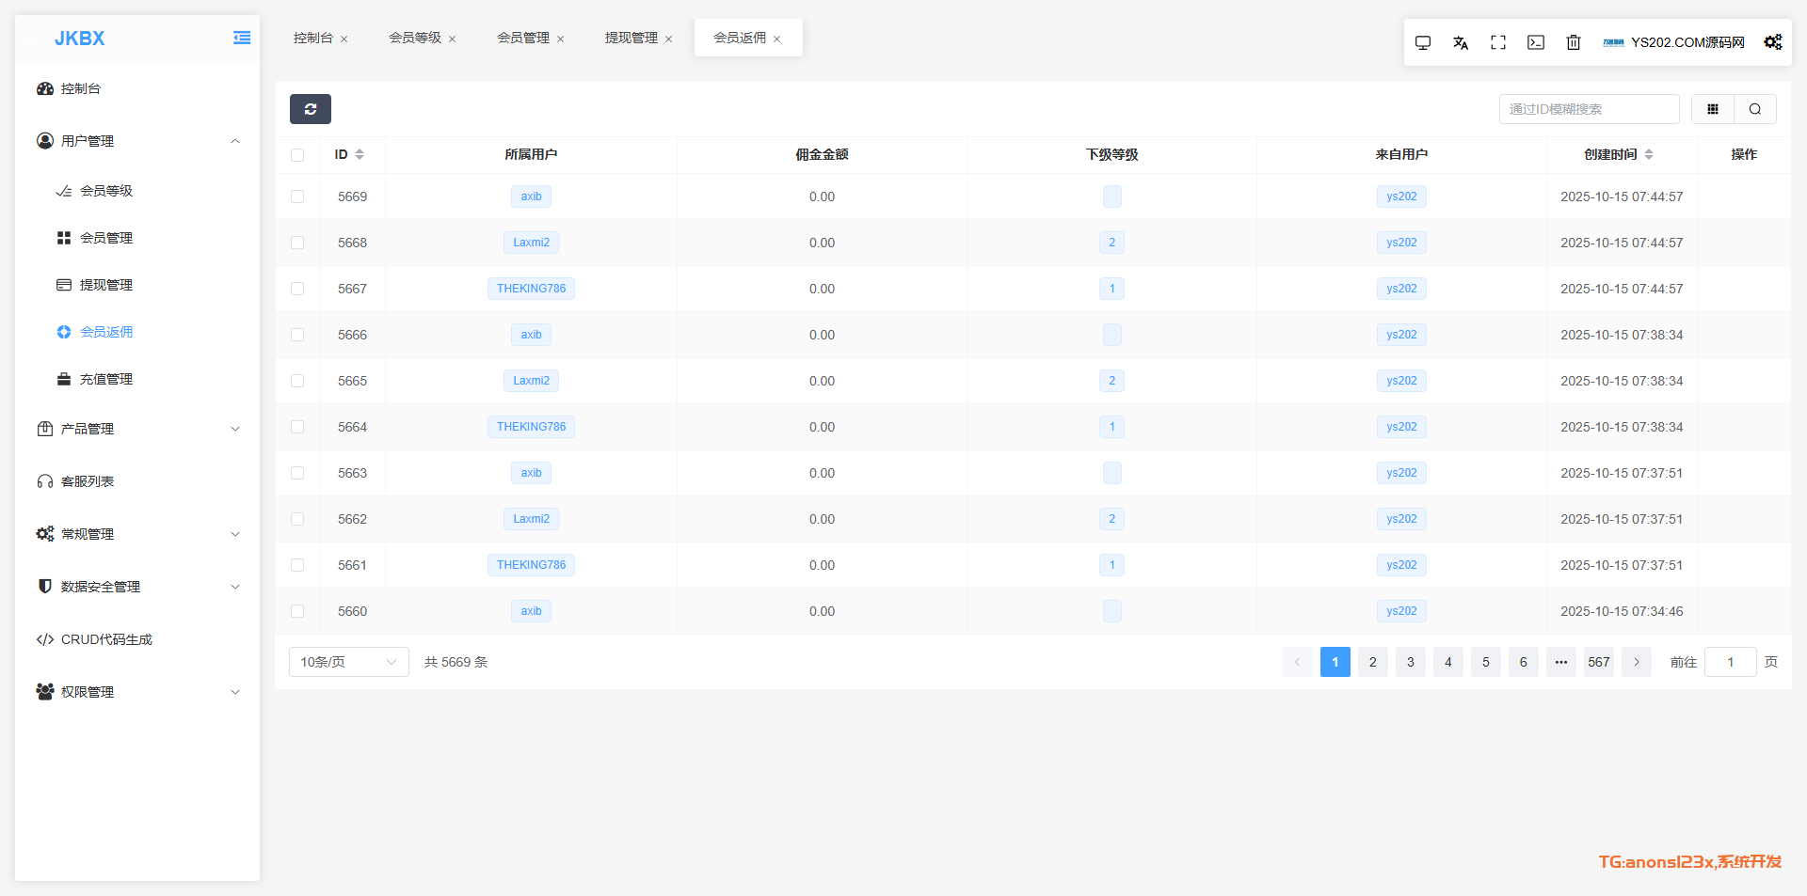Open layout settings gears icon
The height and width of the screenshot is (896, 1807).
coord(1772,42)
